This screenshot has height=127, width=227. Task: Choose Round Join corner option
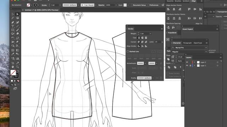(x=142, y=42)
